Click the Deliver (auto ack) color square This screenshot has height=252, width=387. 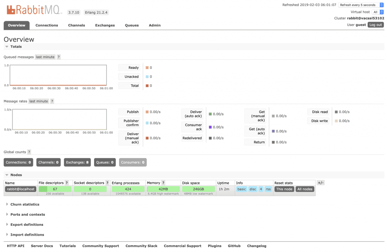(x=210, y=114)
